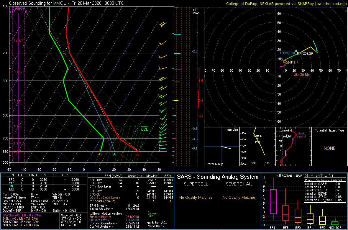Screen dimensions: 348x230
Task: Click the OMEGA label on the skew-T
Action: click(19, 9)
